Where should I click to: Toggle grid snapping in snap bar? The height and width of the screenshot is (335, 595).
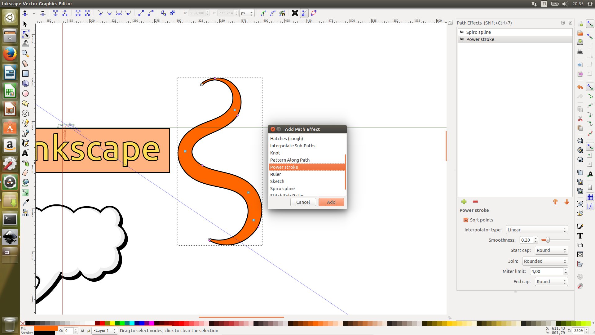click(x=590, y=197)
